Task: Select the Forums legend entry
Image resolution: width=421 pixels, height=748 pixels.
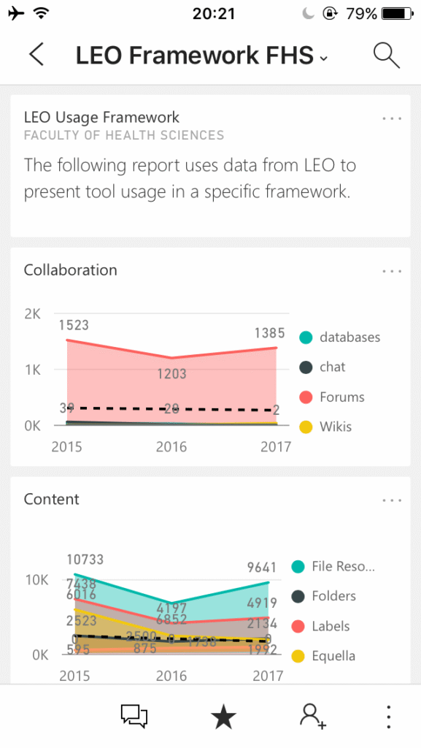Action: pyautogui.click(x=332, y=397)
